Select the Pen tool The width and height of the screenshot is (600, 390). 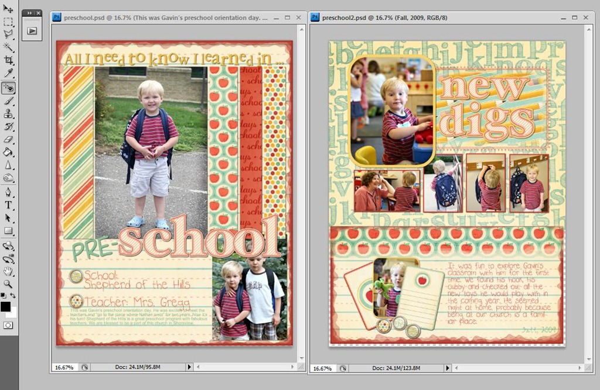[8, 192]
